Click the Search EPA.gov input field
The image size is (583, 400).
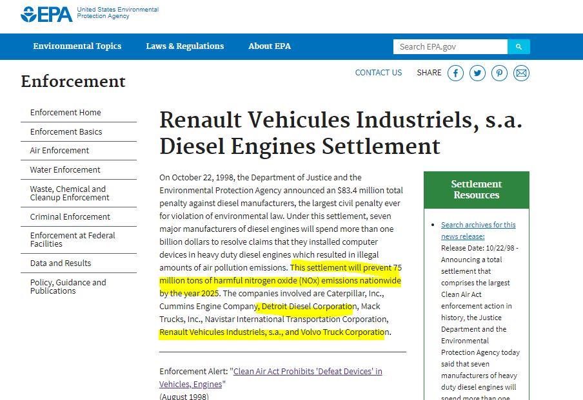point(450,47)
